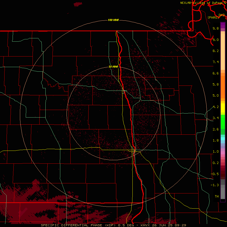
Task: Click the DKD product code label
Action: point(222,15)
